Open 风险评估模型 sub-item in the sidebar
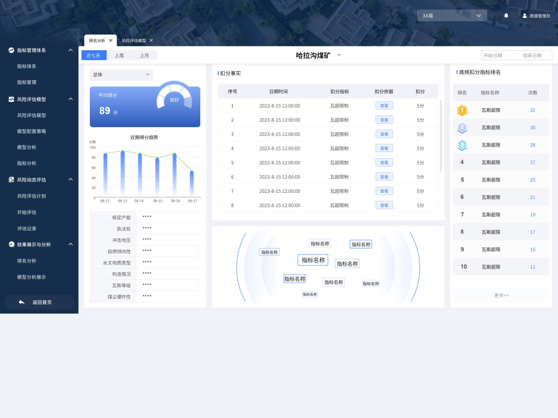 click(x=31, y=115)
